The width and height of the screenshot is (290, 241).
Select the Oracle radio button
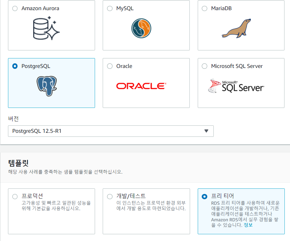click(110, 66)
